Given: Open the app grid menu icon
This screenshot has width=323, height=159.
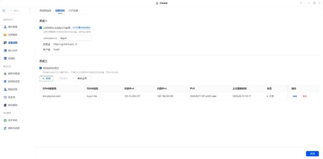Looking at the screenshot, I should (x=4, y=10).
